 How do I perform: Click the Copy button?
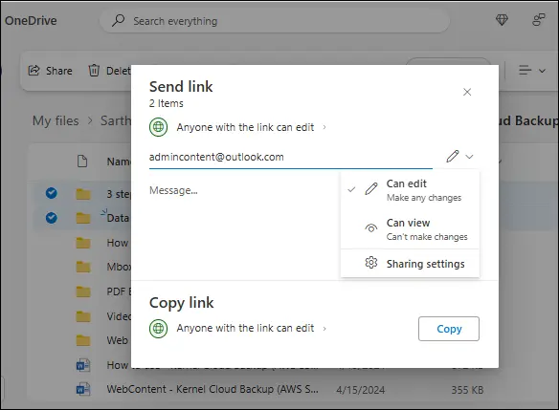449,329
